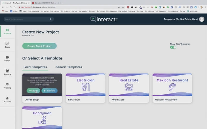Click Templates (Do Not Delete User) name
This screenshot has height=129, width=207.
point(181,19)
